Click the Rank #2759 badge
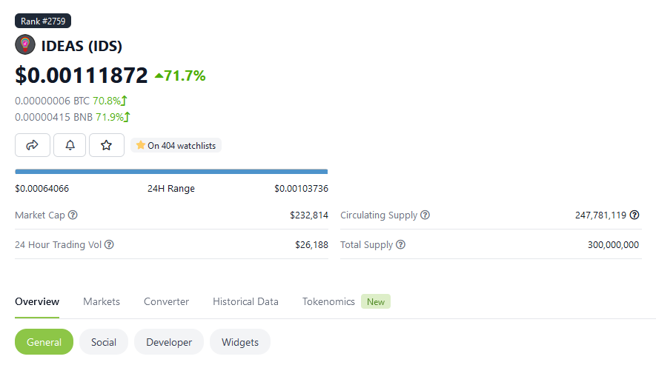656x365 pixels. tap(43, 21)
